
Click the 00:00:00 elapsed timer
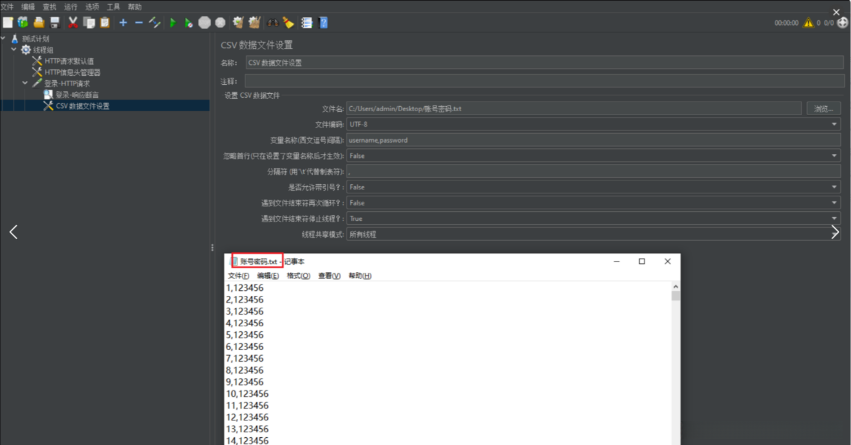click(x=786, y=23)
